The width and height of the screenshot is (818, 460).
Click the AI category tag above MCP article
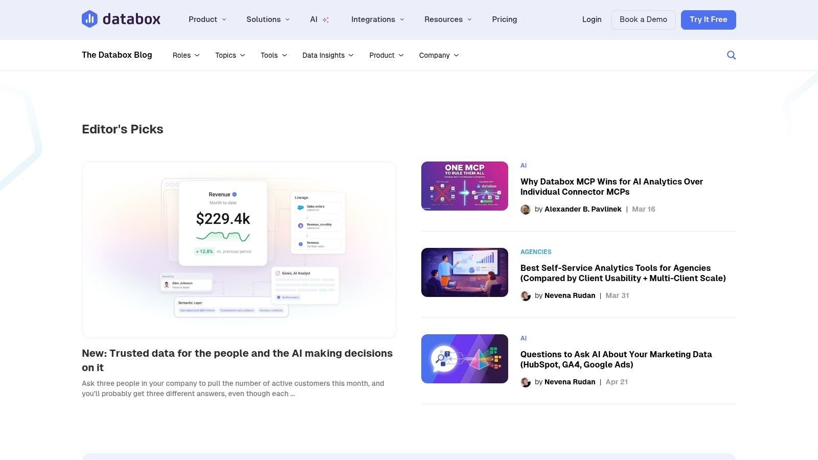524,166
